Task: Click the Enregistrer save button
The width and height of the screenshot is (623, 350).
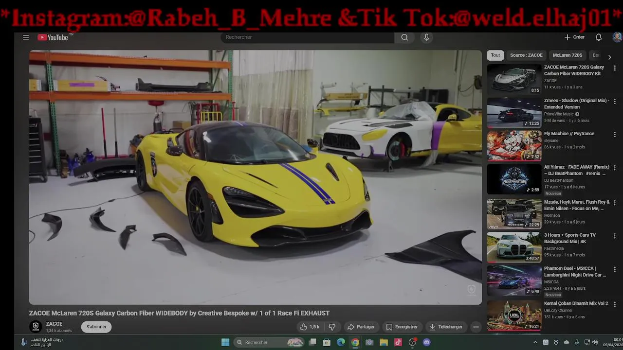Action: click(x=402, y=327)
